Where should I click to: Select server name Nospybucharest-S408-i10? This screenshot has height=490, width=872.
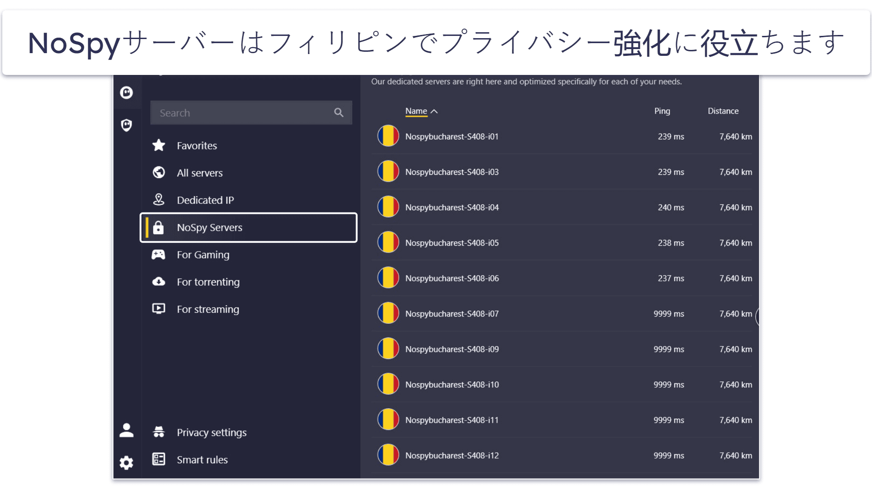[x=452, y=384]
